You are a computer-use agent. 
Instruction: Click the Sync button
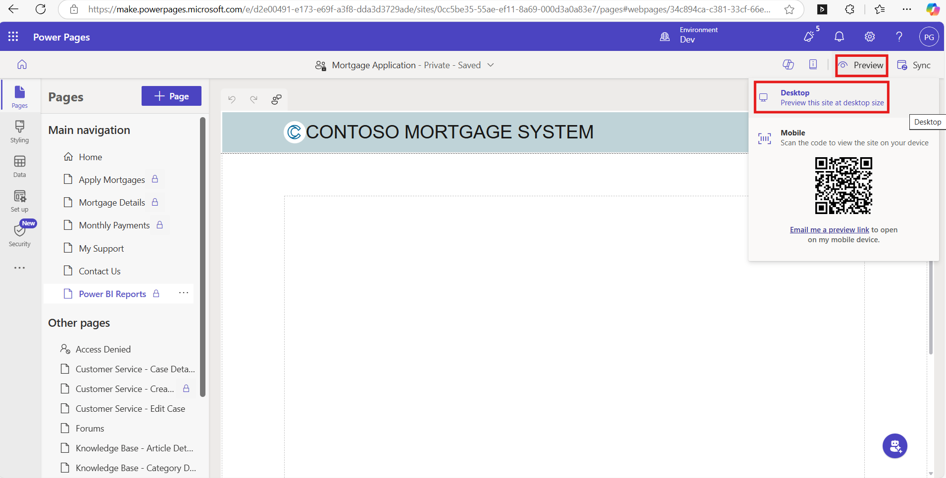[x=914, y=65]
